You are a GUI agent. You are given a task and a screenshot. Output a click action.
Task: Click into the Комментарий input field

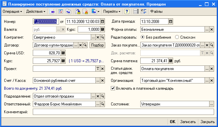[123, 112]
